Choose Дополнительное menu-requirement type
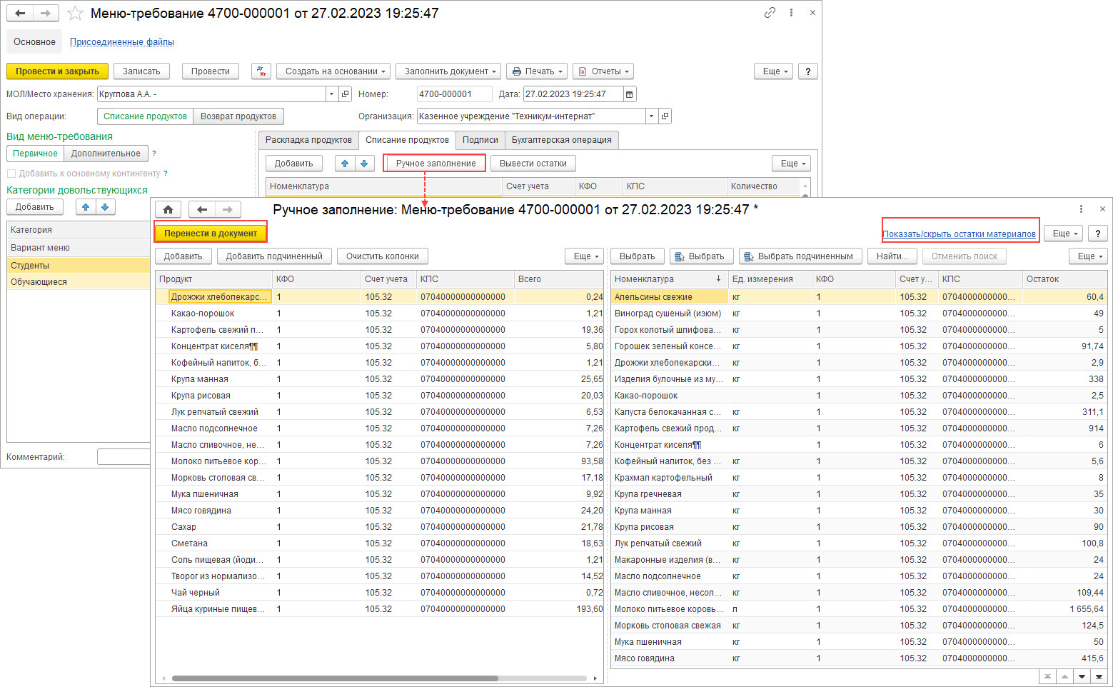 coord(106,154)
